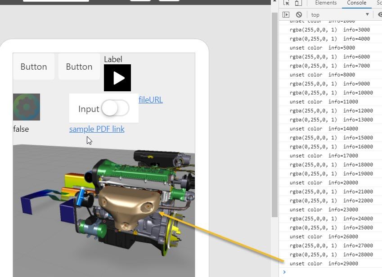Viewport: 382px width, 277px height.
Task: Play the video under Label
Action: click(x=117, y=78)
